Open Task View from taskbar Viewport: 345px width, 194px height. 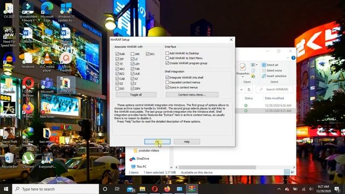click(x=117, y=189)
